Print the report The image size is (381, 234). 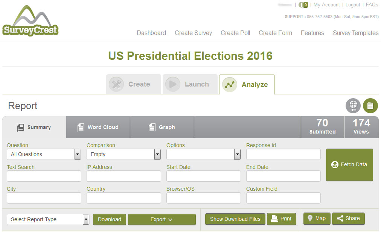281,219
